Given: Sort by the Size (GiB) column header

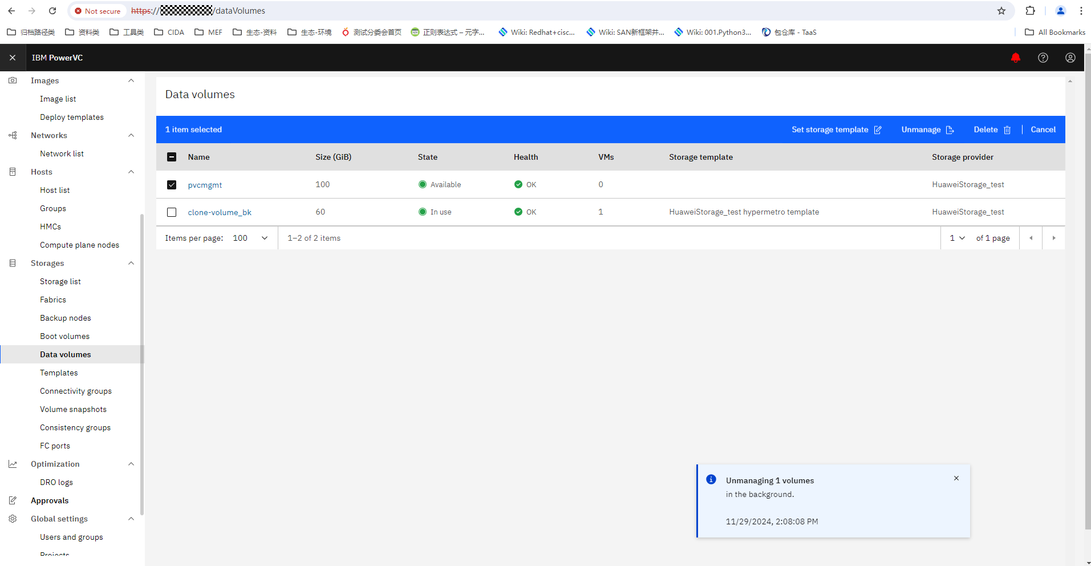Looking at the screenshot, I should coord(333,157).
